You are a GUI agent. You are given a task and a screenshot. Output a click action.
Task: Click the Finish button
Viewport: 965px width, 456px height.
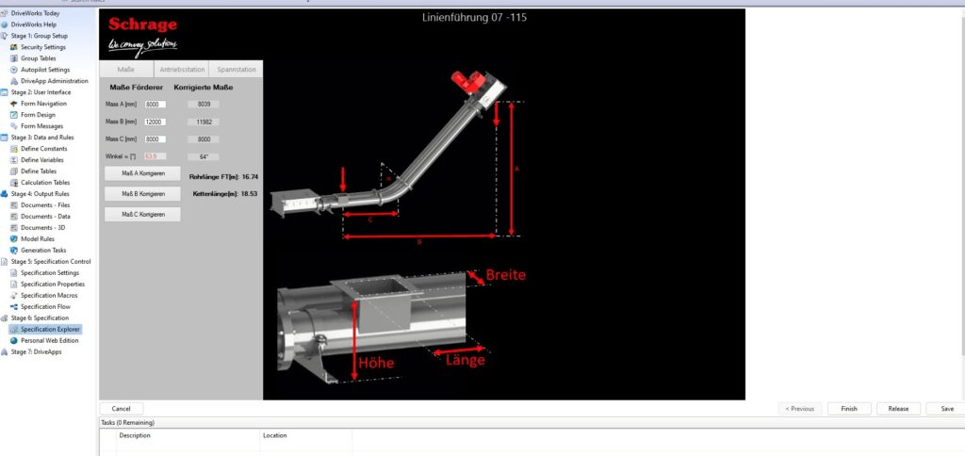click(x=848, y=409)
